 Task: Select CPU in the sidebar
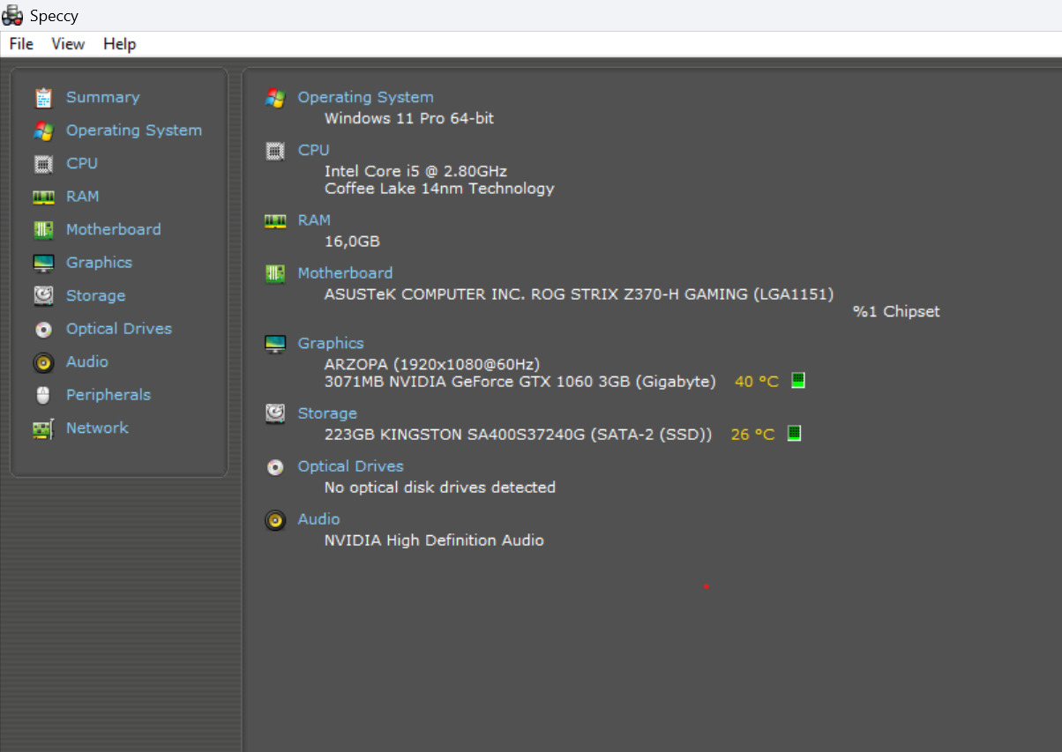pyautogui.click(x=82, y=164)
